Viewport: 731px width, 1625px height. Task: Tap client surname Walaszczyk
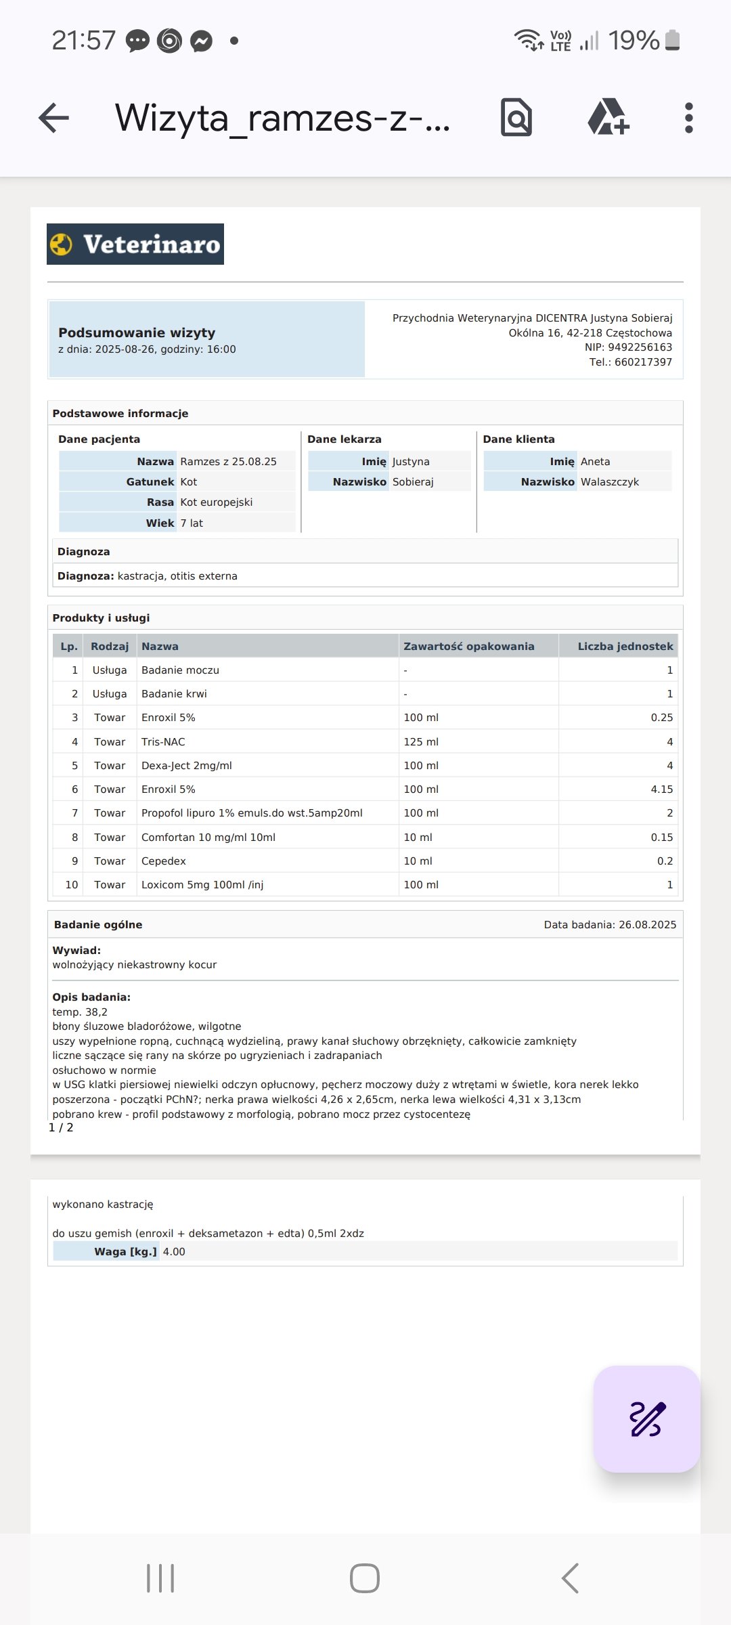(610, 482)
